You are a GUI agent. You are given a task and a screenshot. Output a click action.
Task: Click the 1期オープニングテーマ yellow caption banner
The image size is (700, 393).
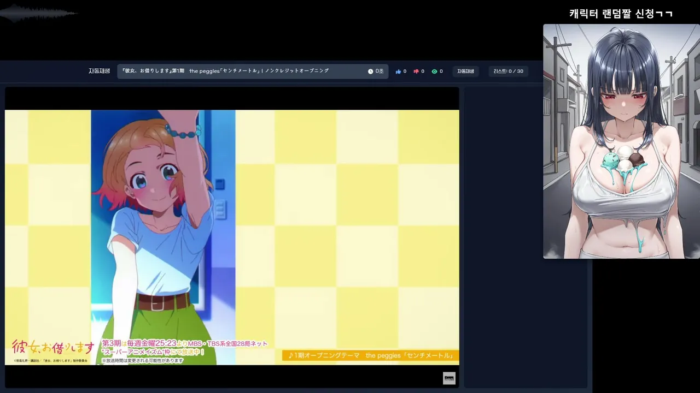tap(370, 355)
